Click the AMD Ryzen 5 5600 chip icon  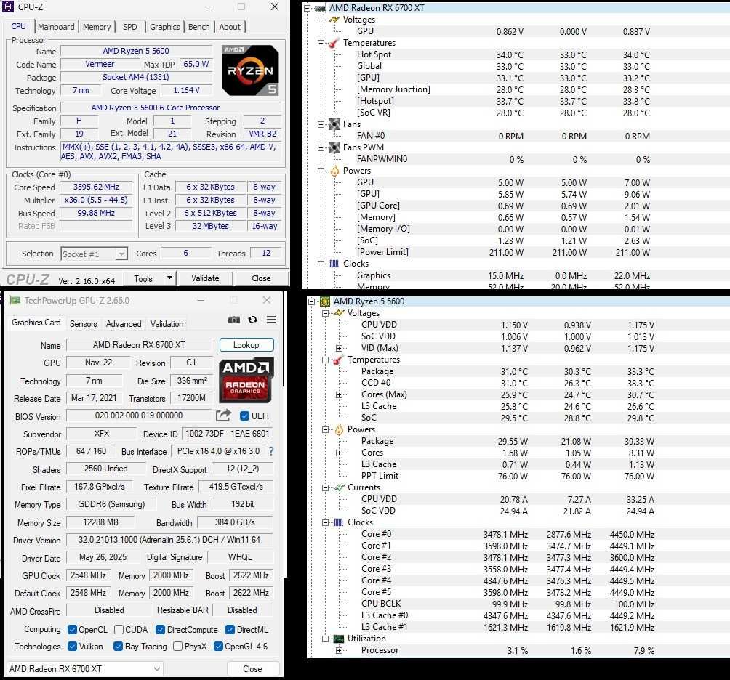[325, 301]
